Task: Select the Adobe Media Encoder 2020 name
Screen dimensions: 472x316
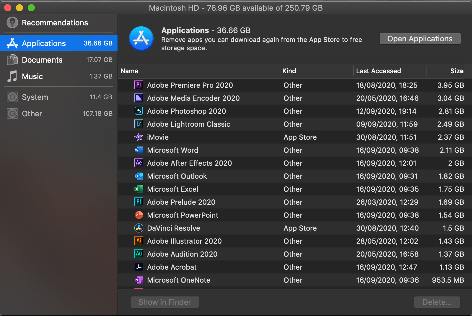Action: pyautogui.click(x=193, y=98)
